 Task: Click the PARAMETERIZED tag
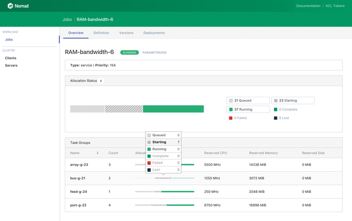point(154,53)
